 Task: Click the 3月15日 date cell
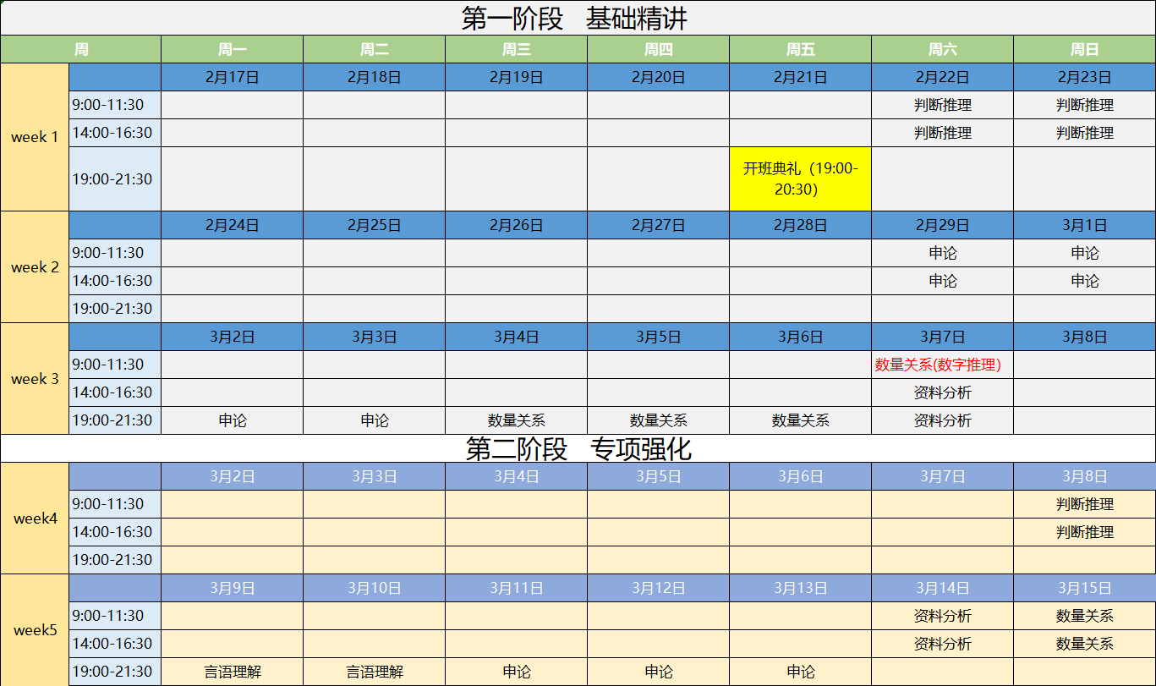[x=1084, y=588]
